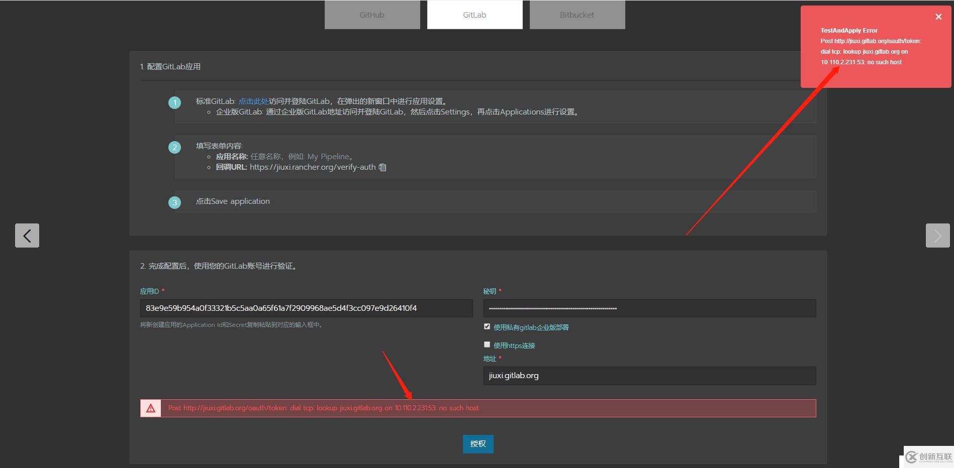Click the masked 秘钥 secret field
Screen dimensions: 954x468
[648, 308]
